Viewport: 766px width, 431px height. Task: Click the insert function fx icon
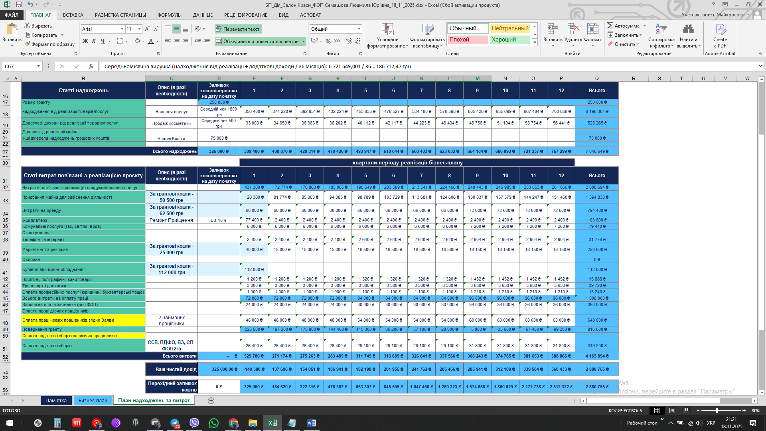(91, 66)
